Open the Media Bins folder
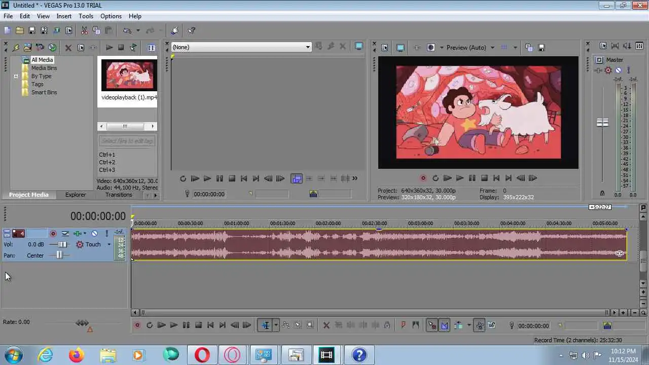The image size is (649, 365). [x=44, y=68]
